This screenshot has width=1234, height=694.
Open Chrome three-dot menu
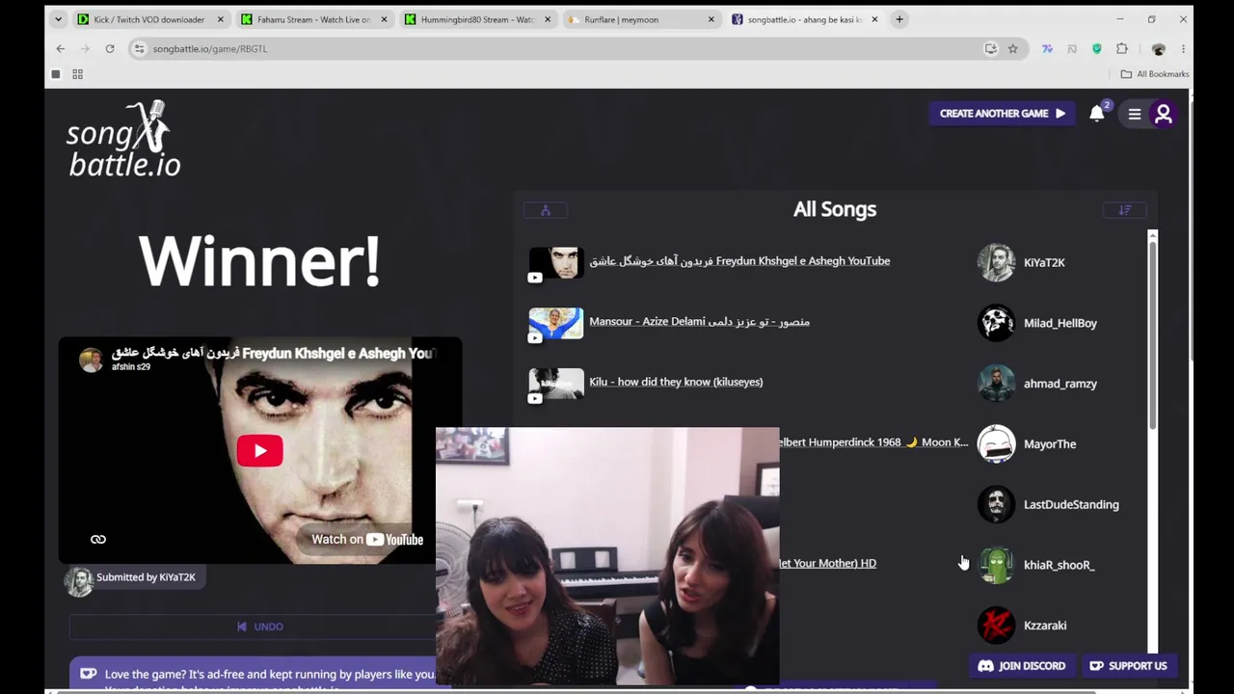pyautogui.click(x=1183, y=49)
